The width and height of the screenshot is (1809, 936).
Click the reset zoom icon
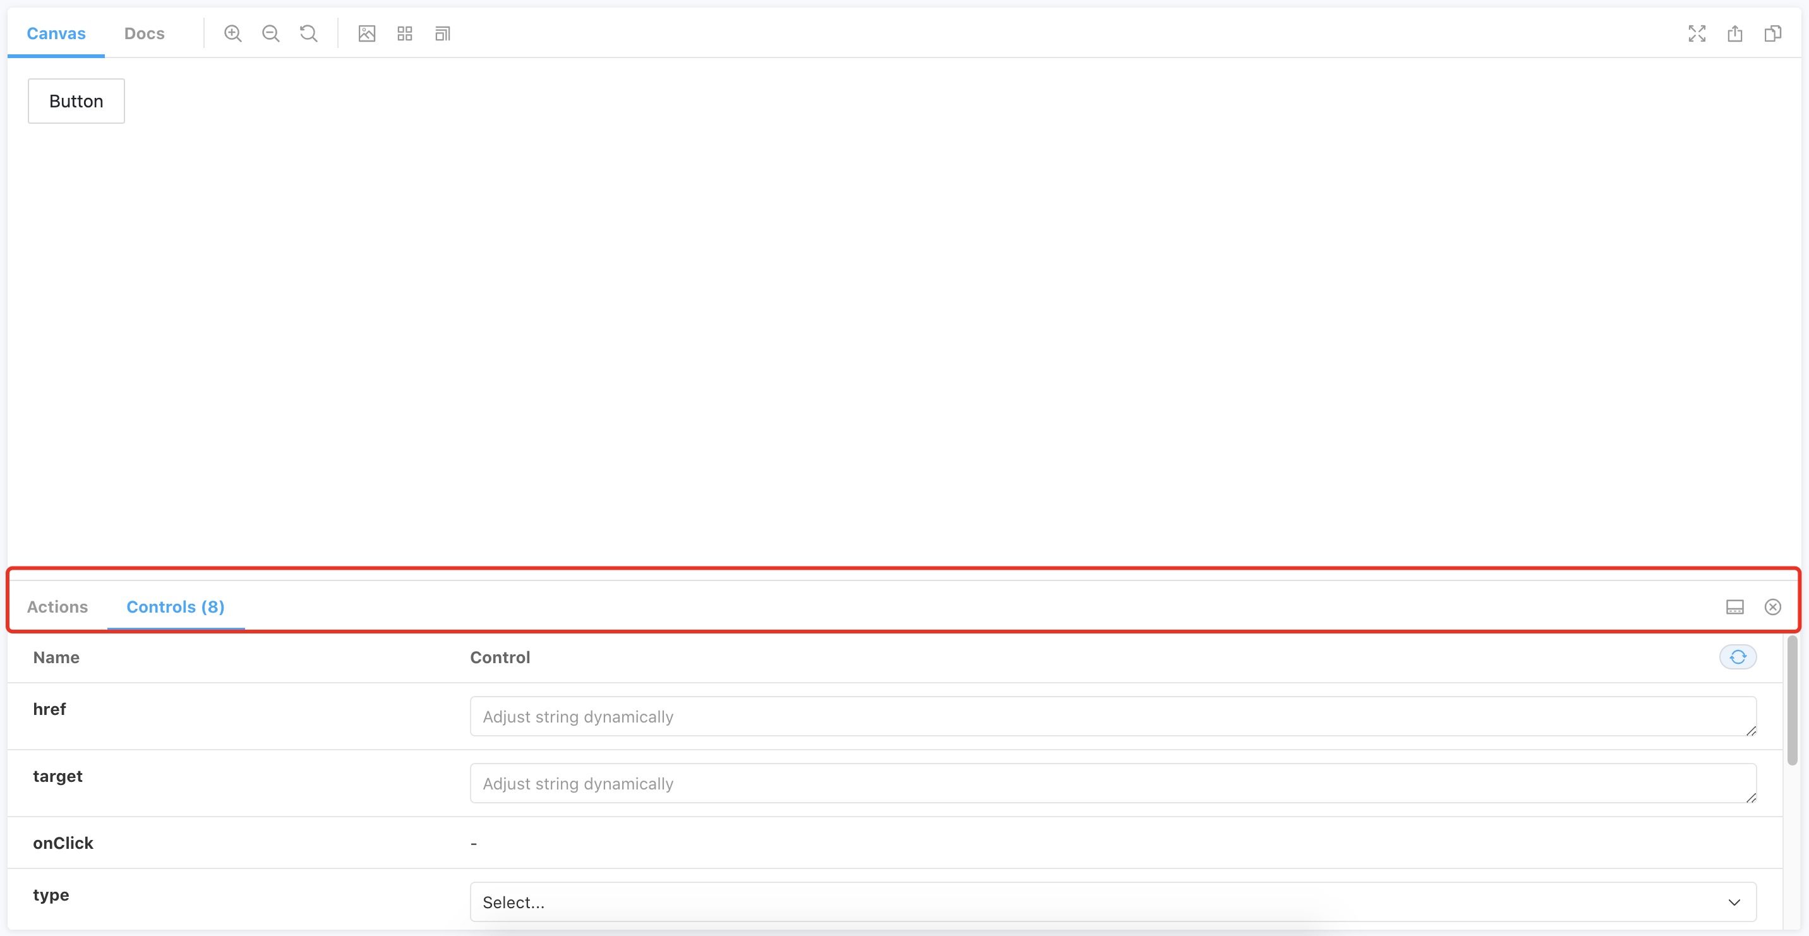point(308,33)
